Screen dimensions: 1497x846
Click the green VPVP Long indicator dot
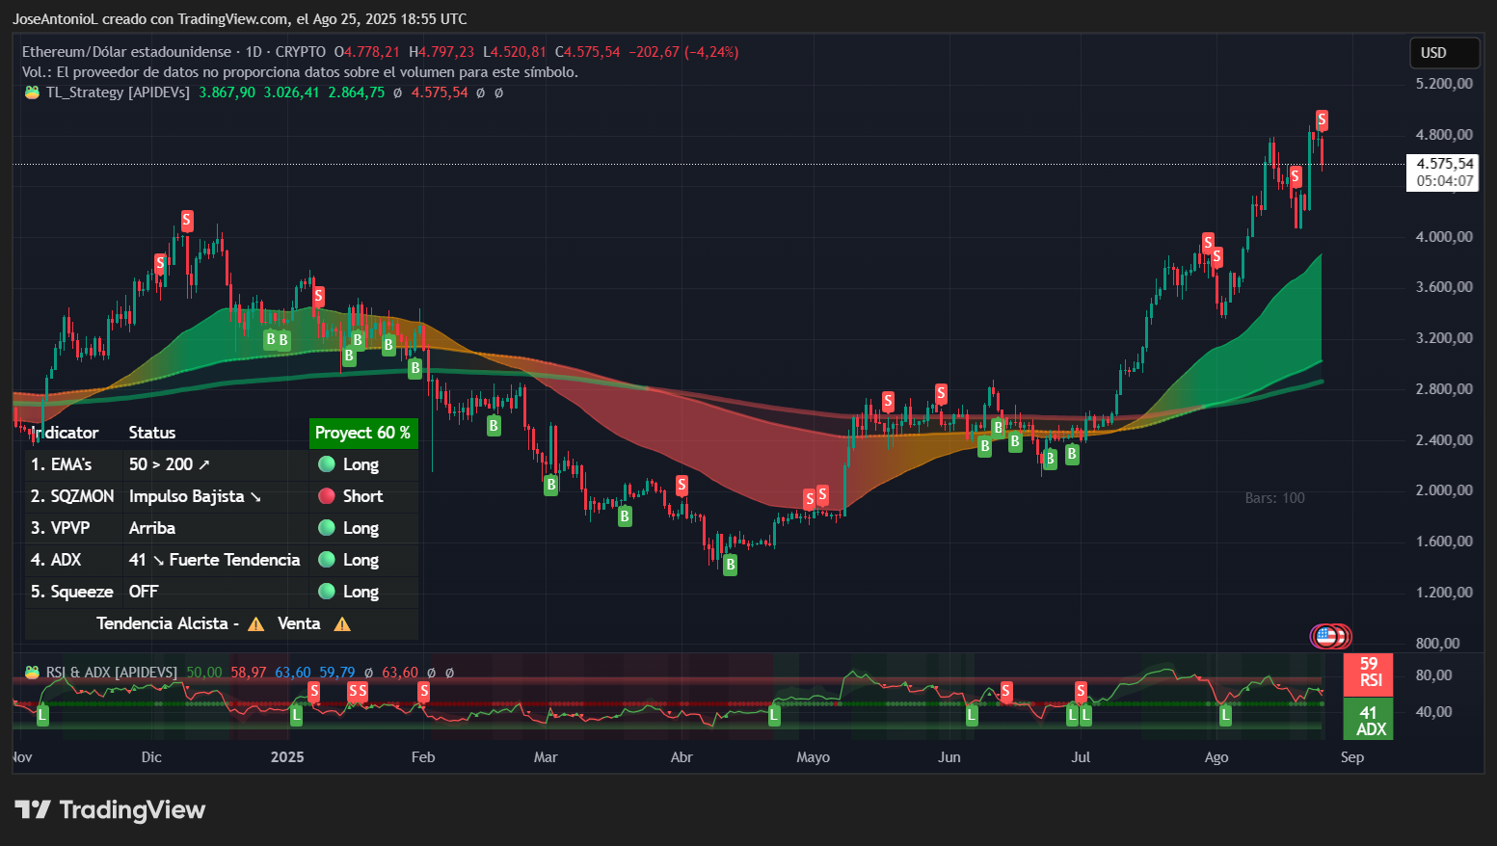click(325, 528)
